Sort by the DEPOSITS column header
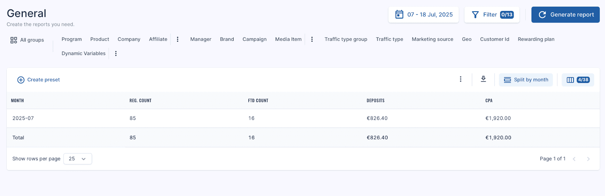 (375, 101)
